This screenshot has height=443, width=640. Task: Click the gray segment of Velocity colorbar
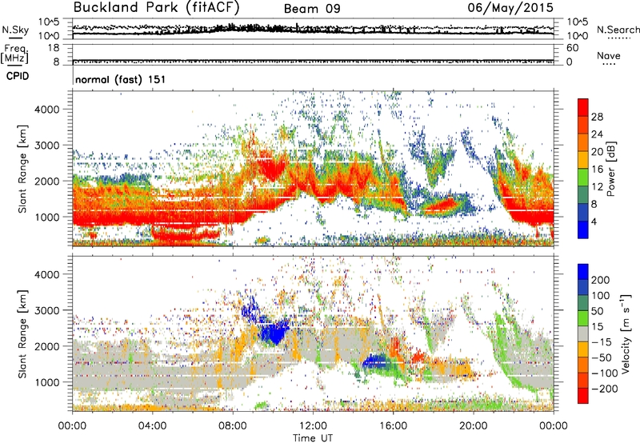(x=583, y=333)
